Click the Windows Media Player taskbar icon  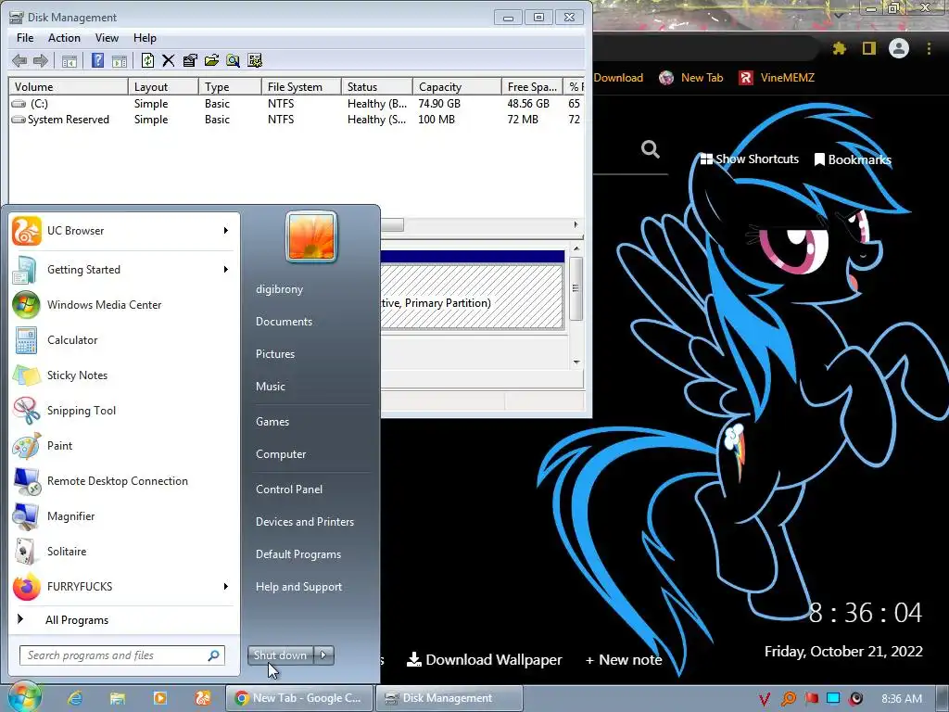click(x=159, y=698)
